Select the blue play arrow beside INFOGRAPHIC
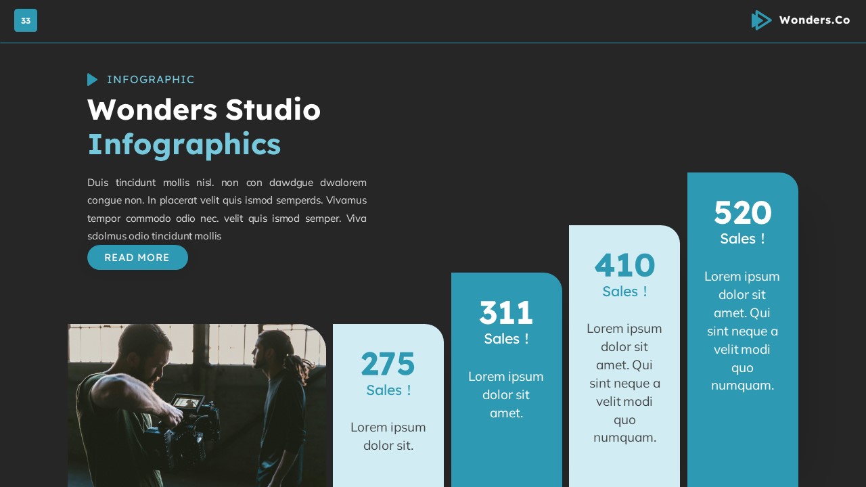Viewport: 866px width, 487px height. (x=93, y=80)
